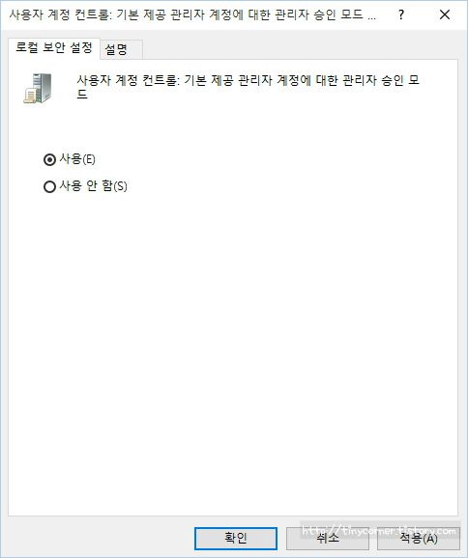Open the 로컬 보안 설정 tab
The image size is (468, 558).
coord(54,48)
